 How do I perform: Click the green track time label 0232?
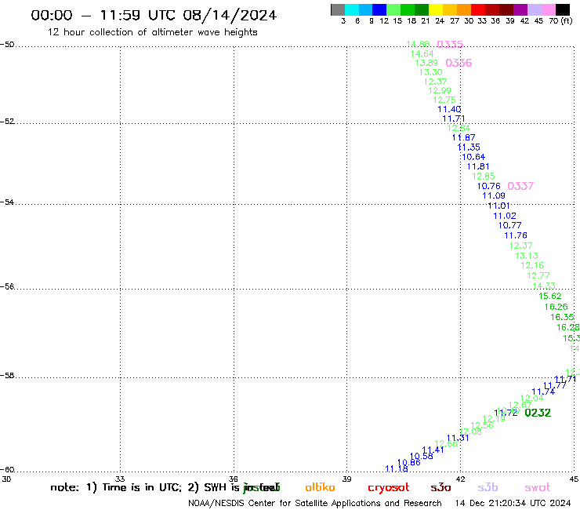pyautogui.click(x=538, y=413)
